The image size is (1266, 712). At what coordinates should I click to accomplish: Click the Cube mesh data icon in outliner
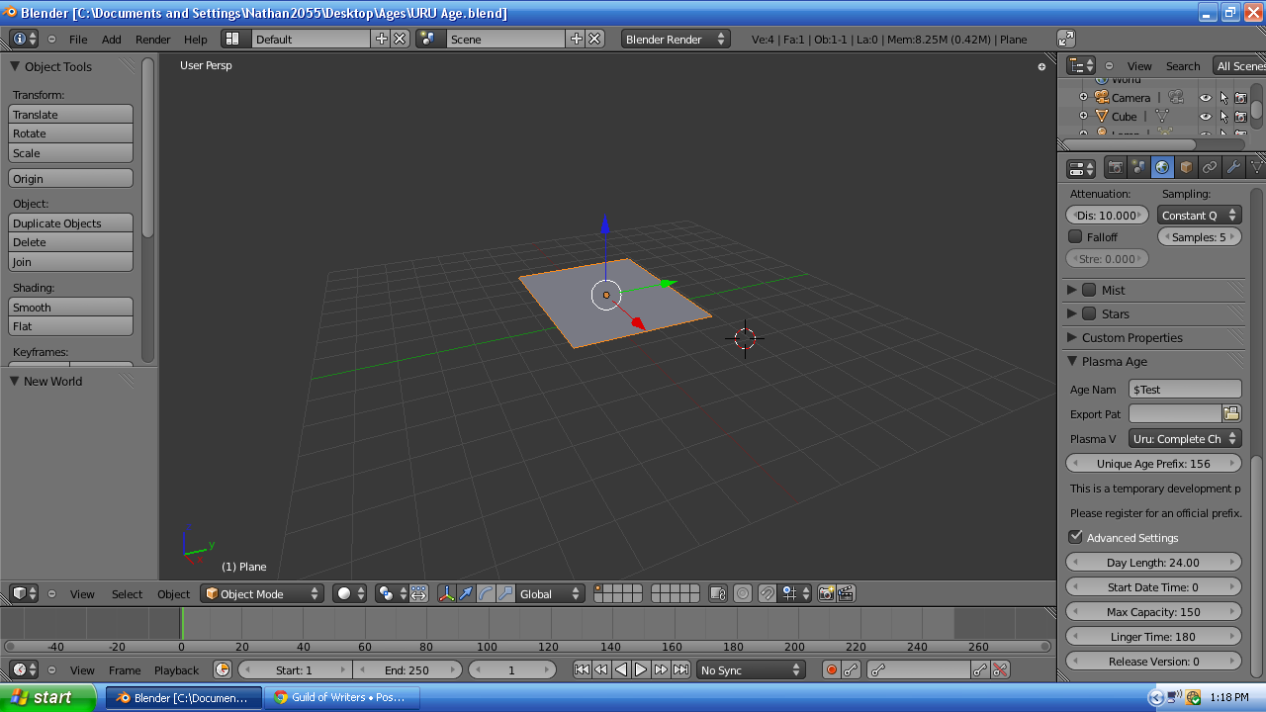(x=1161, y=117)
